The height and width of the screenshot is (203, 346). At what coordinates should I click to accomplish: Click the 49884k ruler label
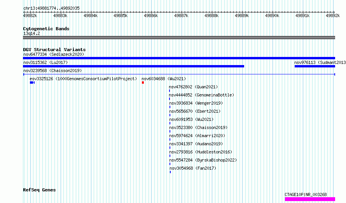click(x=91, y=15)
